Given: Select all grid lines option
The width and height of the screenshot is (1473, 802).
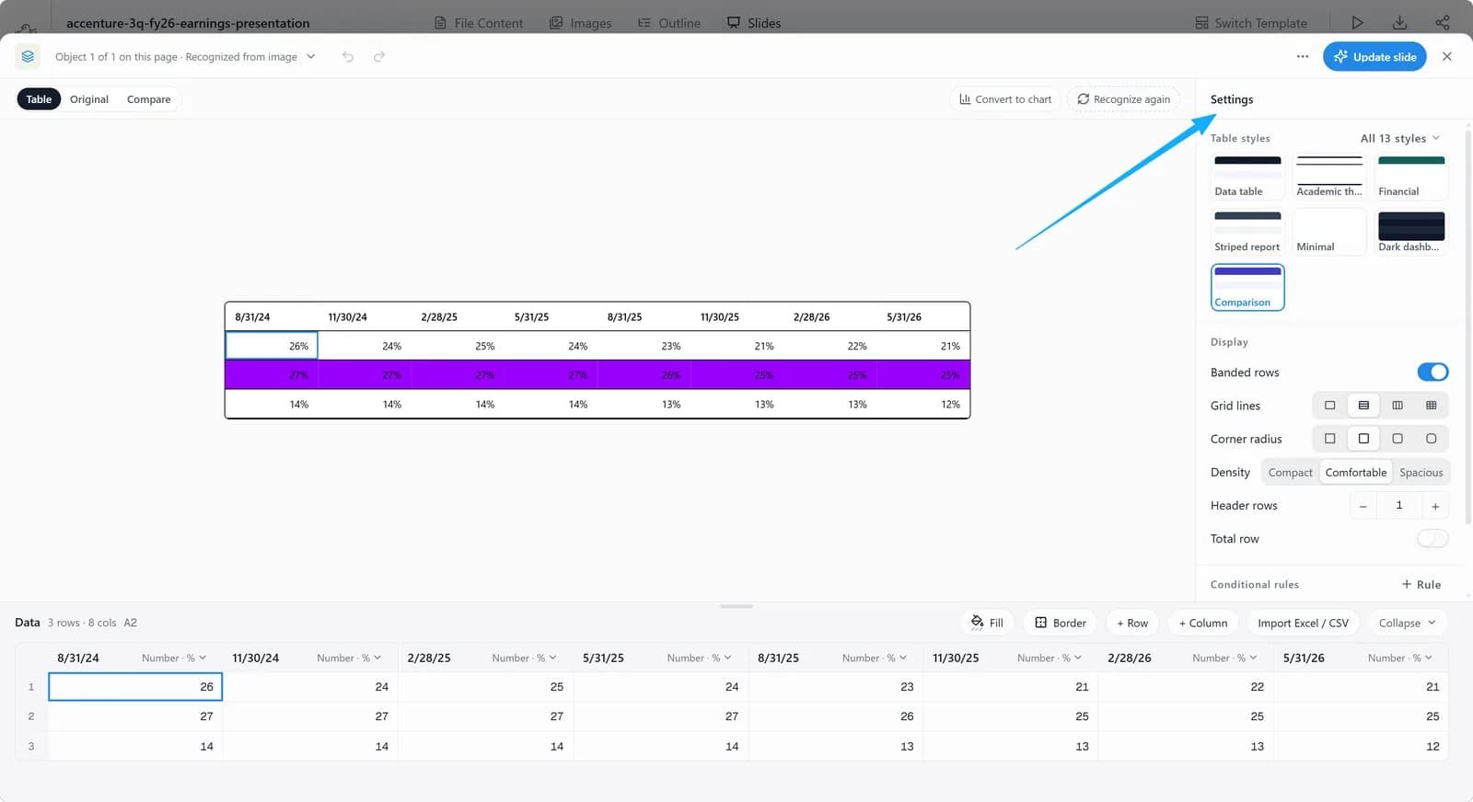Looking at the screenshot, I should click(1432, 406).
